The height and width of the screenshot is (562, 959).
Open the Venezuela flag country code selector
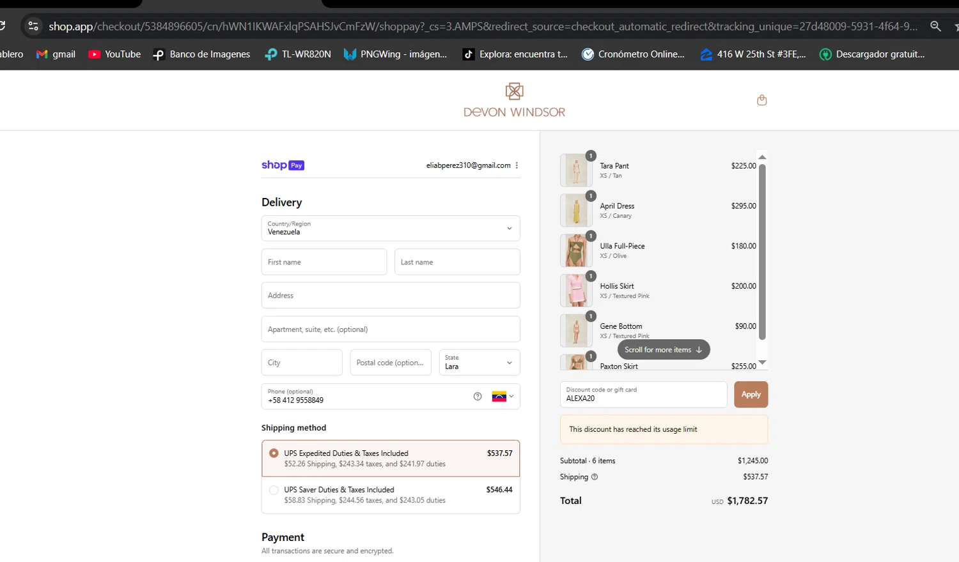point(503,397)
